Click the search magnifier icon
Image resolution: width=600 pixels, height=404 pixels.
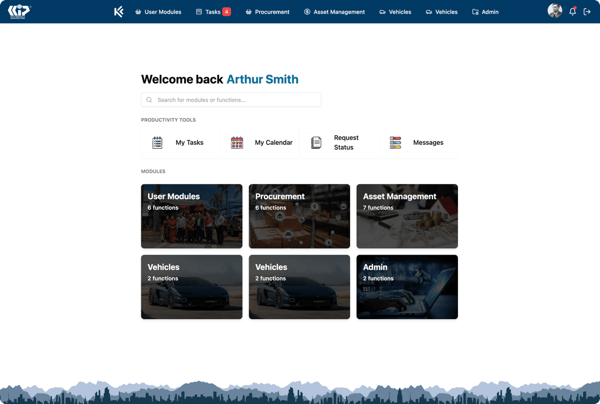(x=149, y=100)
